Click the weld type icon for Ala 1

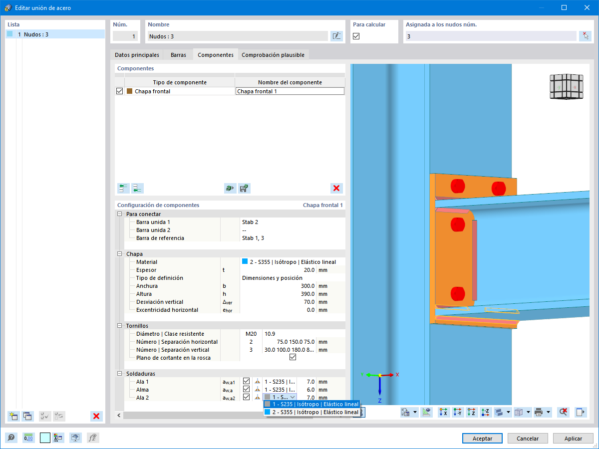tap(258, 382)
